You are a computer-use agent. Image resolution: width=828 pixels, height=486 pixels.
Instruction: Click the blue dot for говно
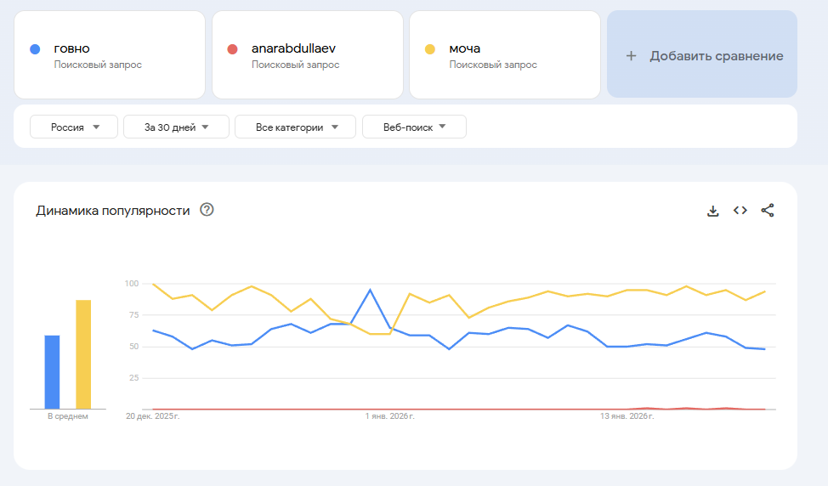(x=35, y=49)
